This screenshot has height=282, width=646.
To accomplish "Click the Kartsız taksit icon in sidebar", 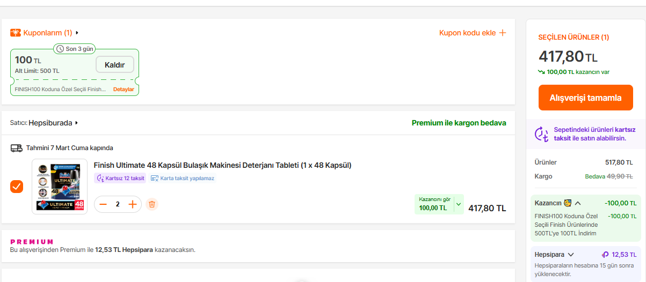I will pyautogui.click(x=542, y=134).
